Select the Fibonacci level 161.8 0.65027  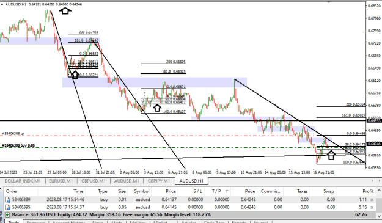point(354,115)
